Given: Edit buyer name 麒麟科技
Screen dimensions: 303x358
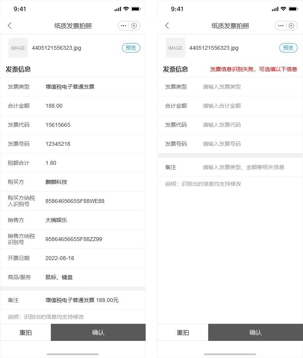Looking at the screenshot, I should coord(56,182).
